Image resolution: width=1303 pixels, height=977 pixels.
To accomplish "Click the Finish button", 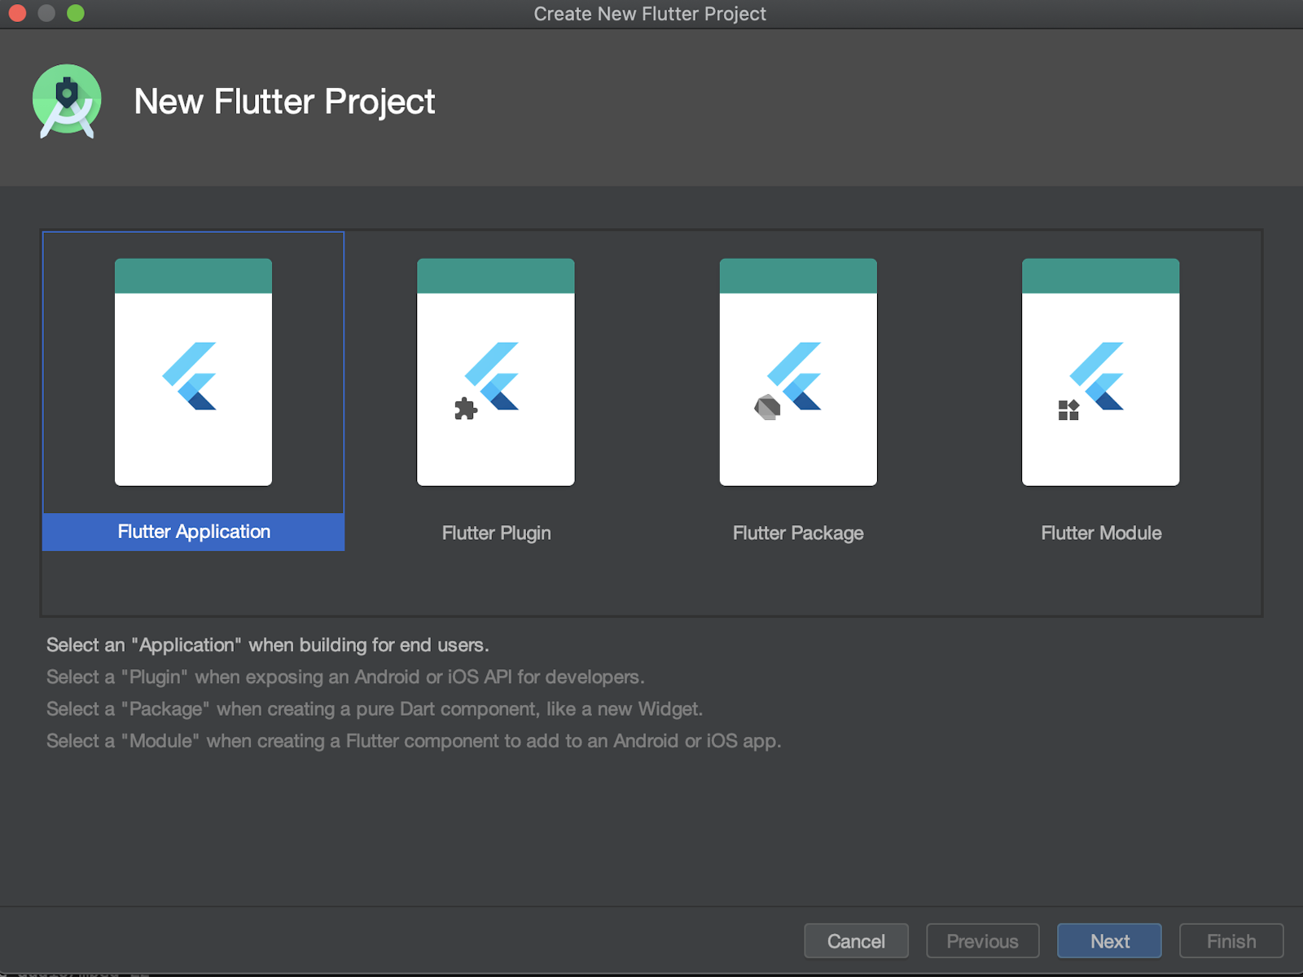I will pos(1231,940).
